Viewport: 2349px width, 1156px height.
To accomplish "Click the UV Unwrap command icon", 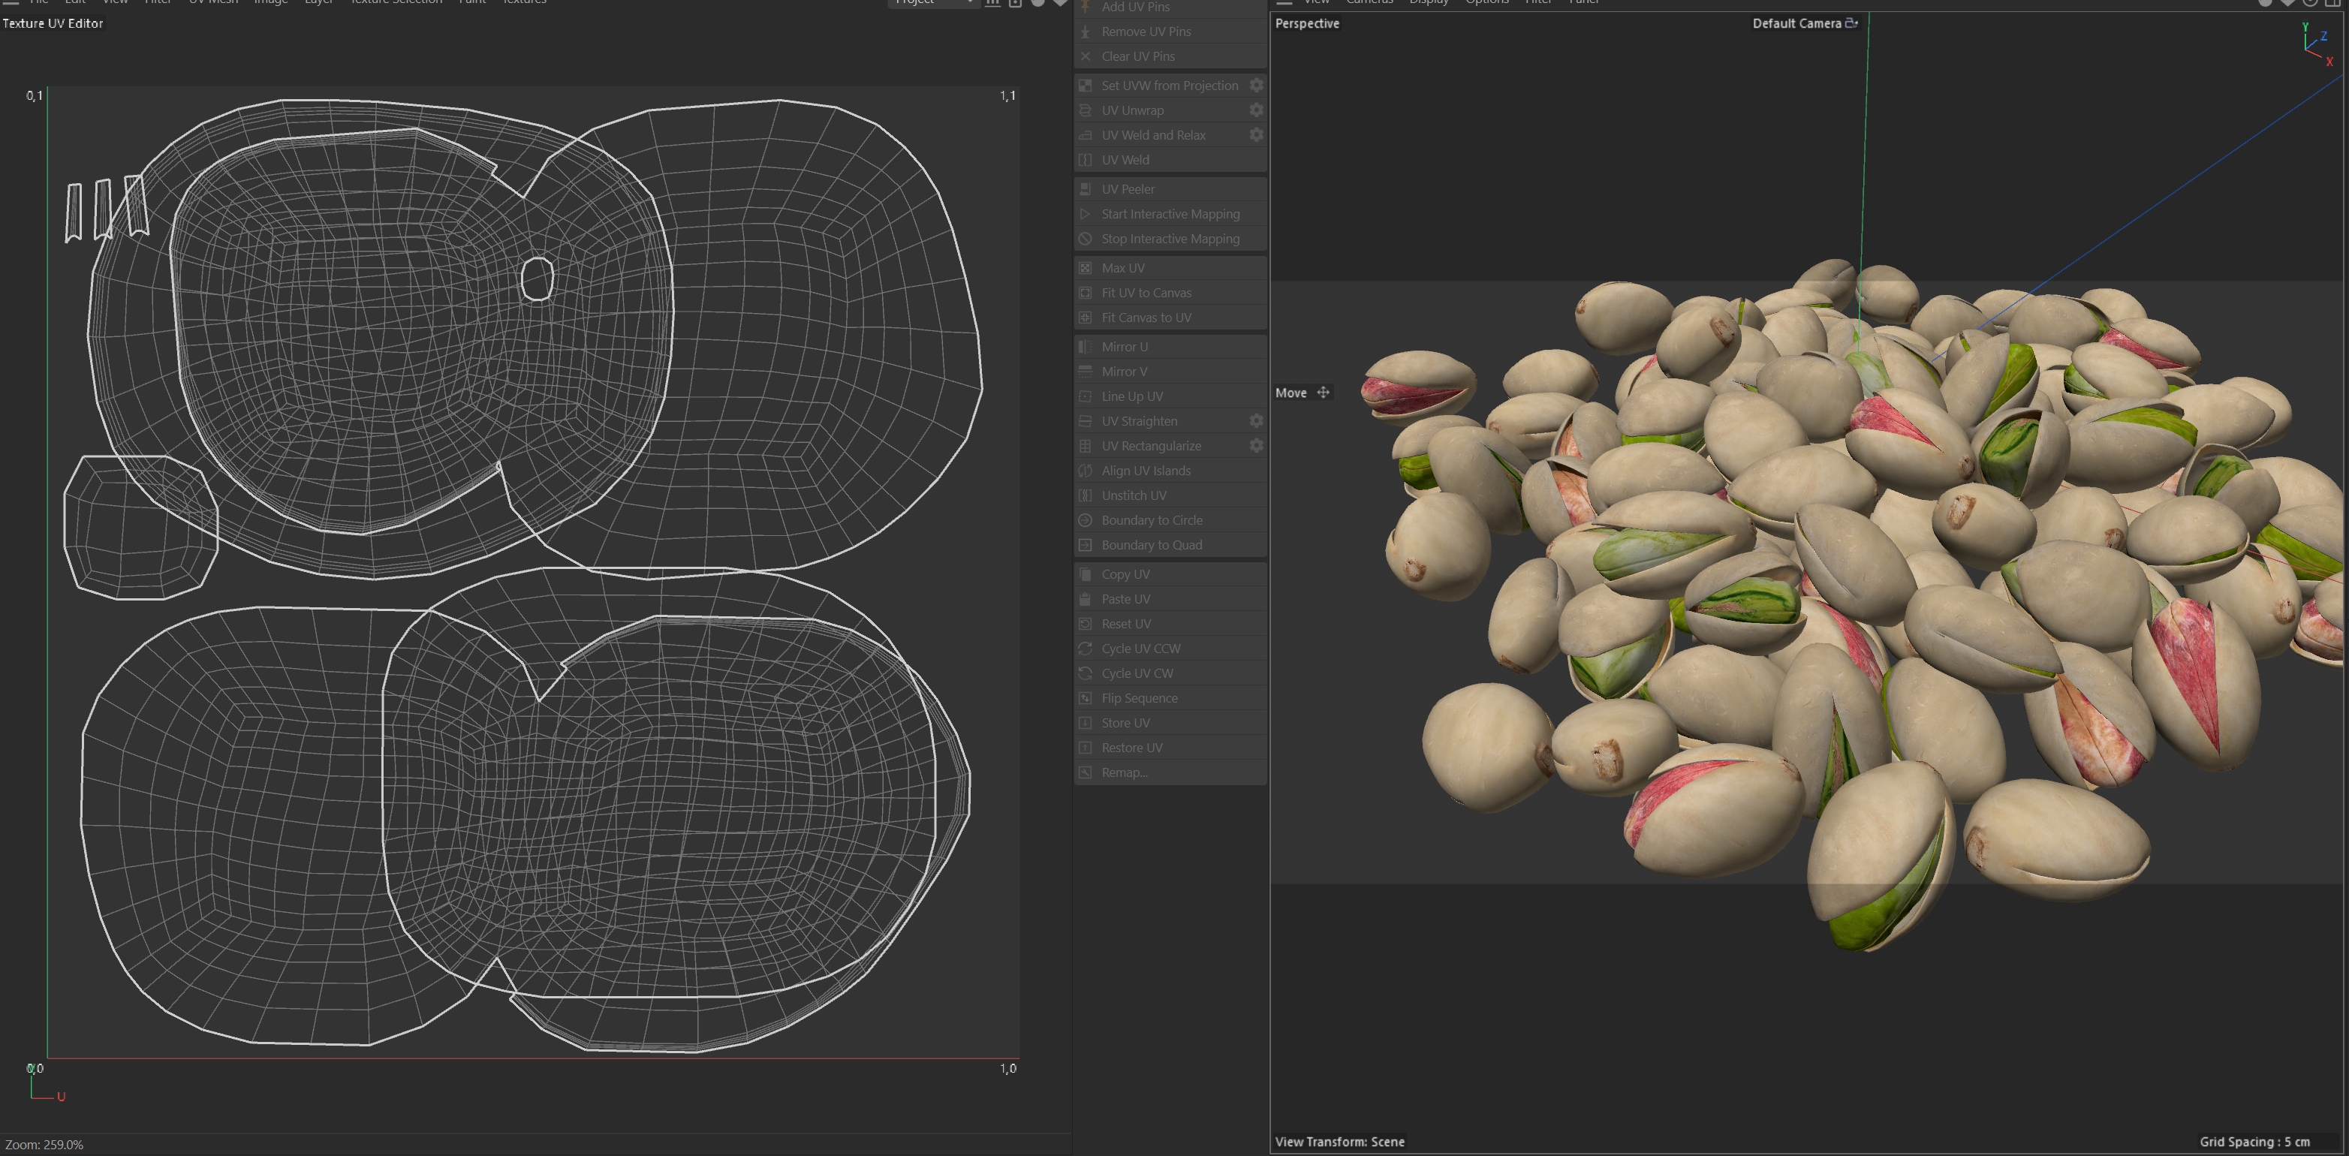I will (1085, 110).
